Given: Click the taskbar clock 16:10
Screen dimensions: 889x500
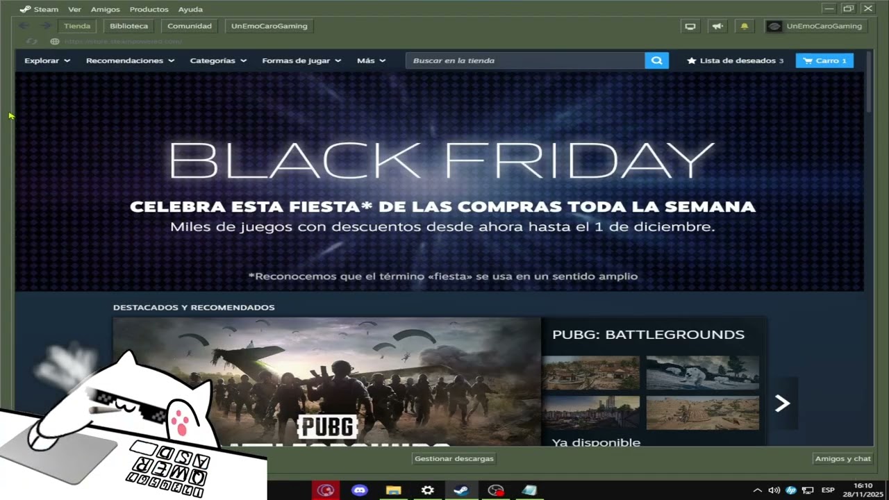Looking at the screenshot, I should coord(863,485).
